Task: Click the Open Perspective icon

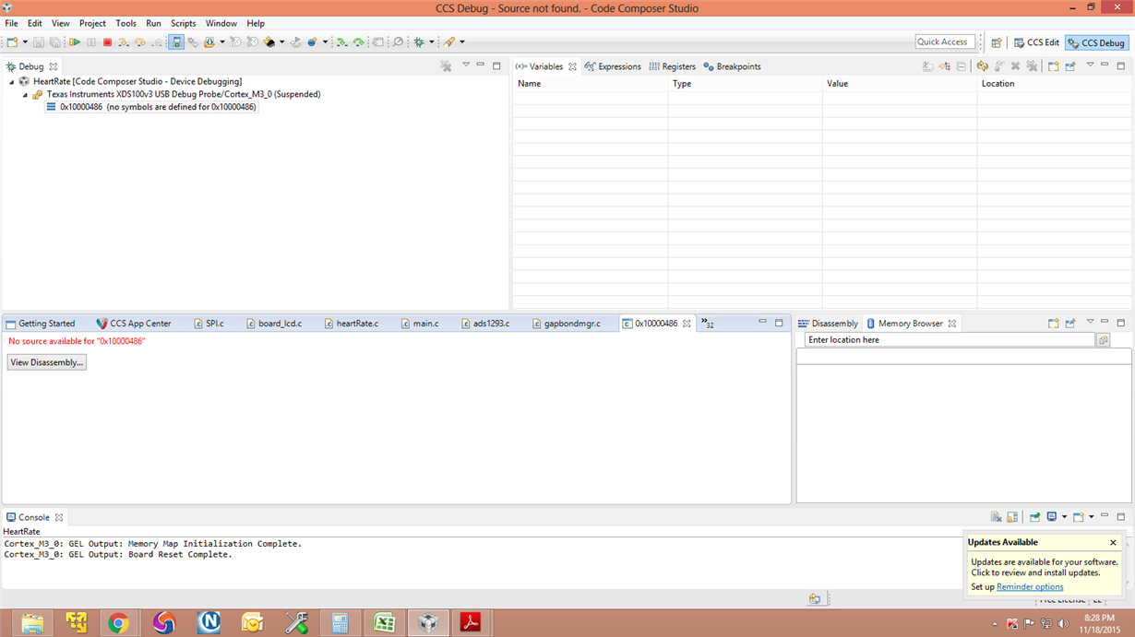Action: coord(997,42)
